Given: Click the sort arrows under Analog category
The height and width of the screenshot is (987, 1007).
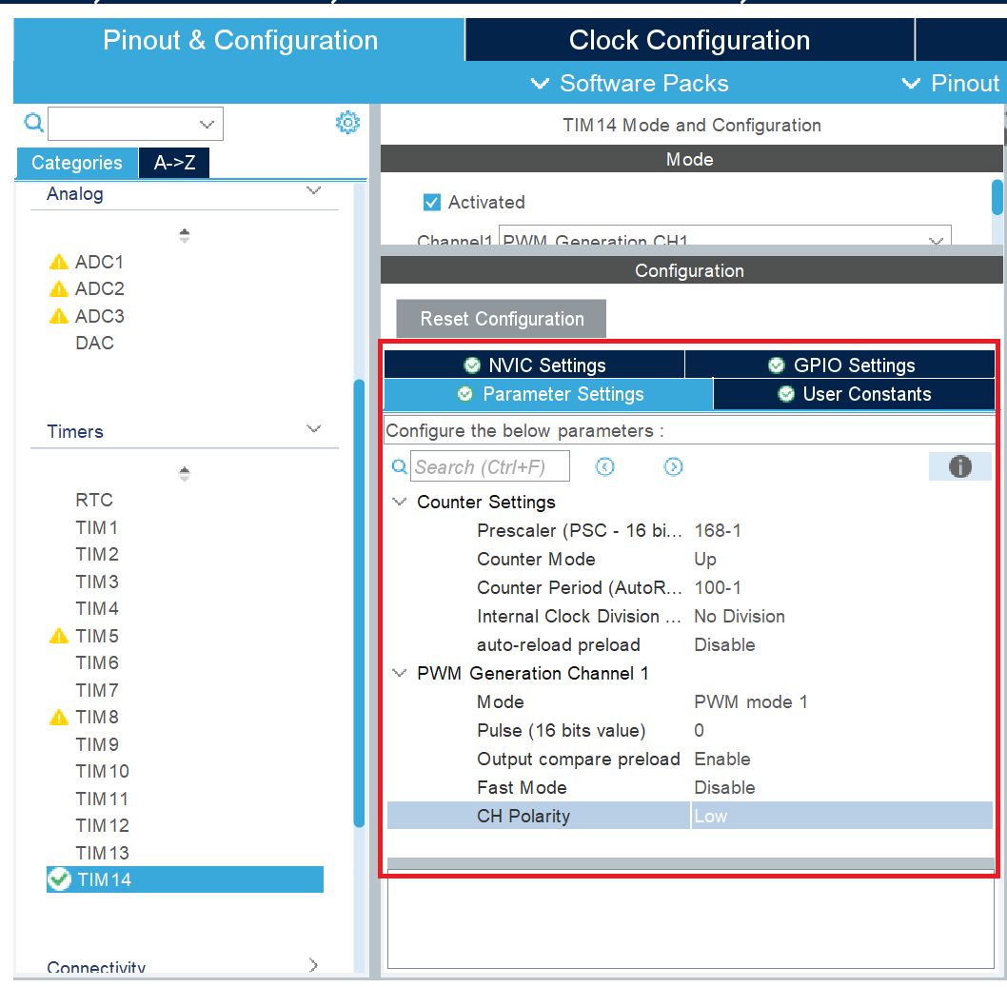Looking at the screenshot, I should (x=185, y=236).
